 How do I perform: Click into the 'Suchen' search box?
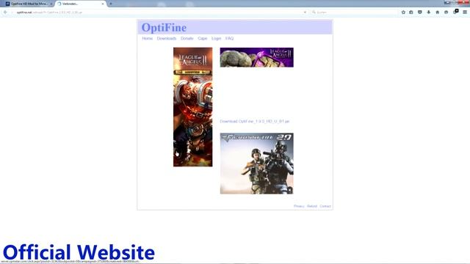tap(354, 12)
